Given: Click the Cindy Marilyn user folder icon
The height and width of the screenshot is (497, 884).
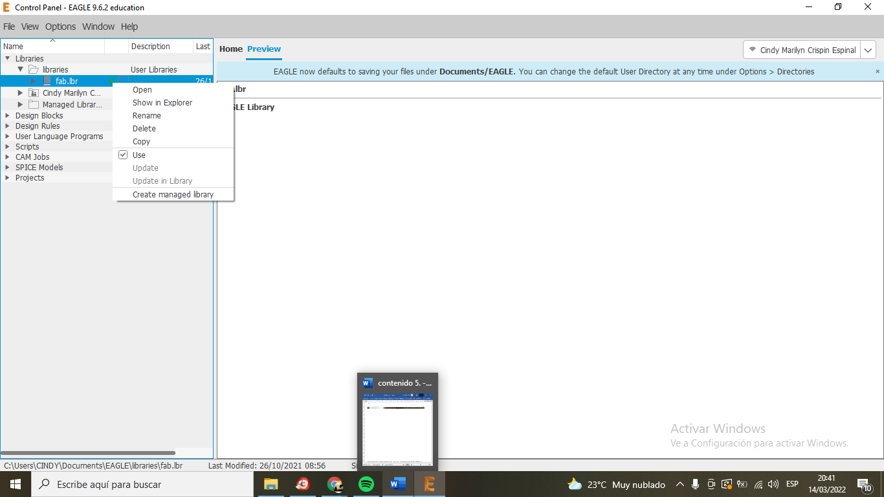Looking at the screenshot, I should (34, 93).
